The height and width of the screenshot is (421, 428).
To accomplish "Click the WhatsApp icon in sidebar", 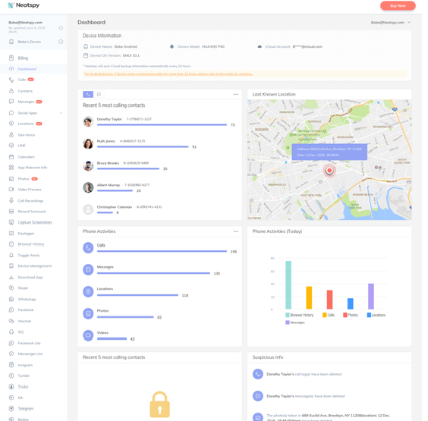I will [x=11, y=299].
